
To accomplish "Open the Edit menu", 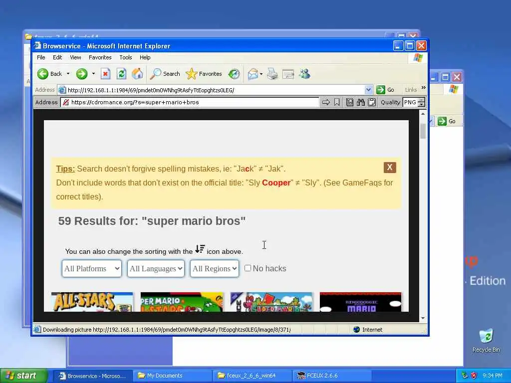I will [57, 57].
